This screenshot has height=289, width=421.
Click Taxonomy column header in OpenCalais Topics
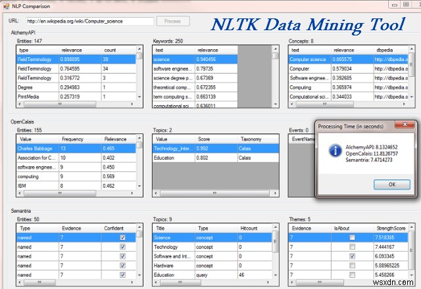258,139
